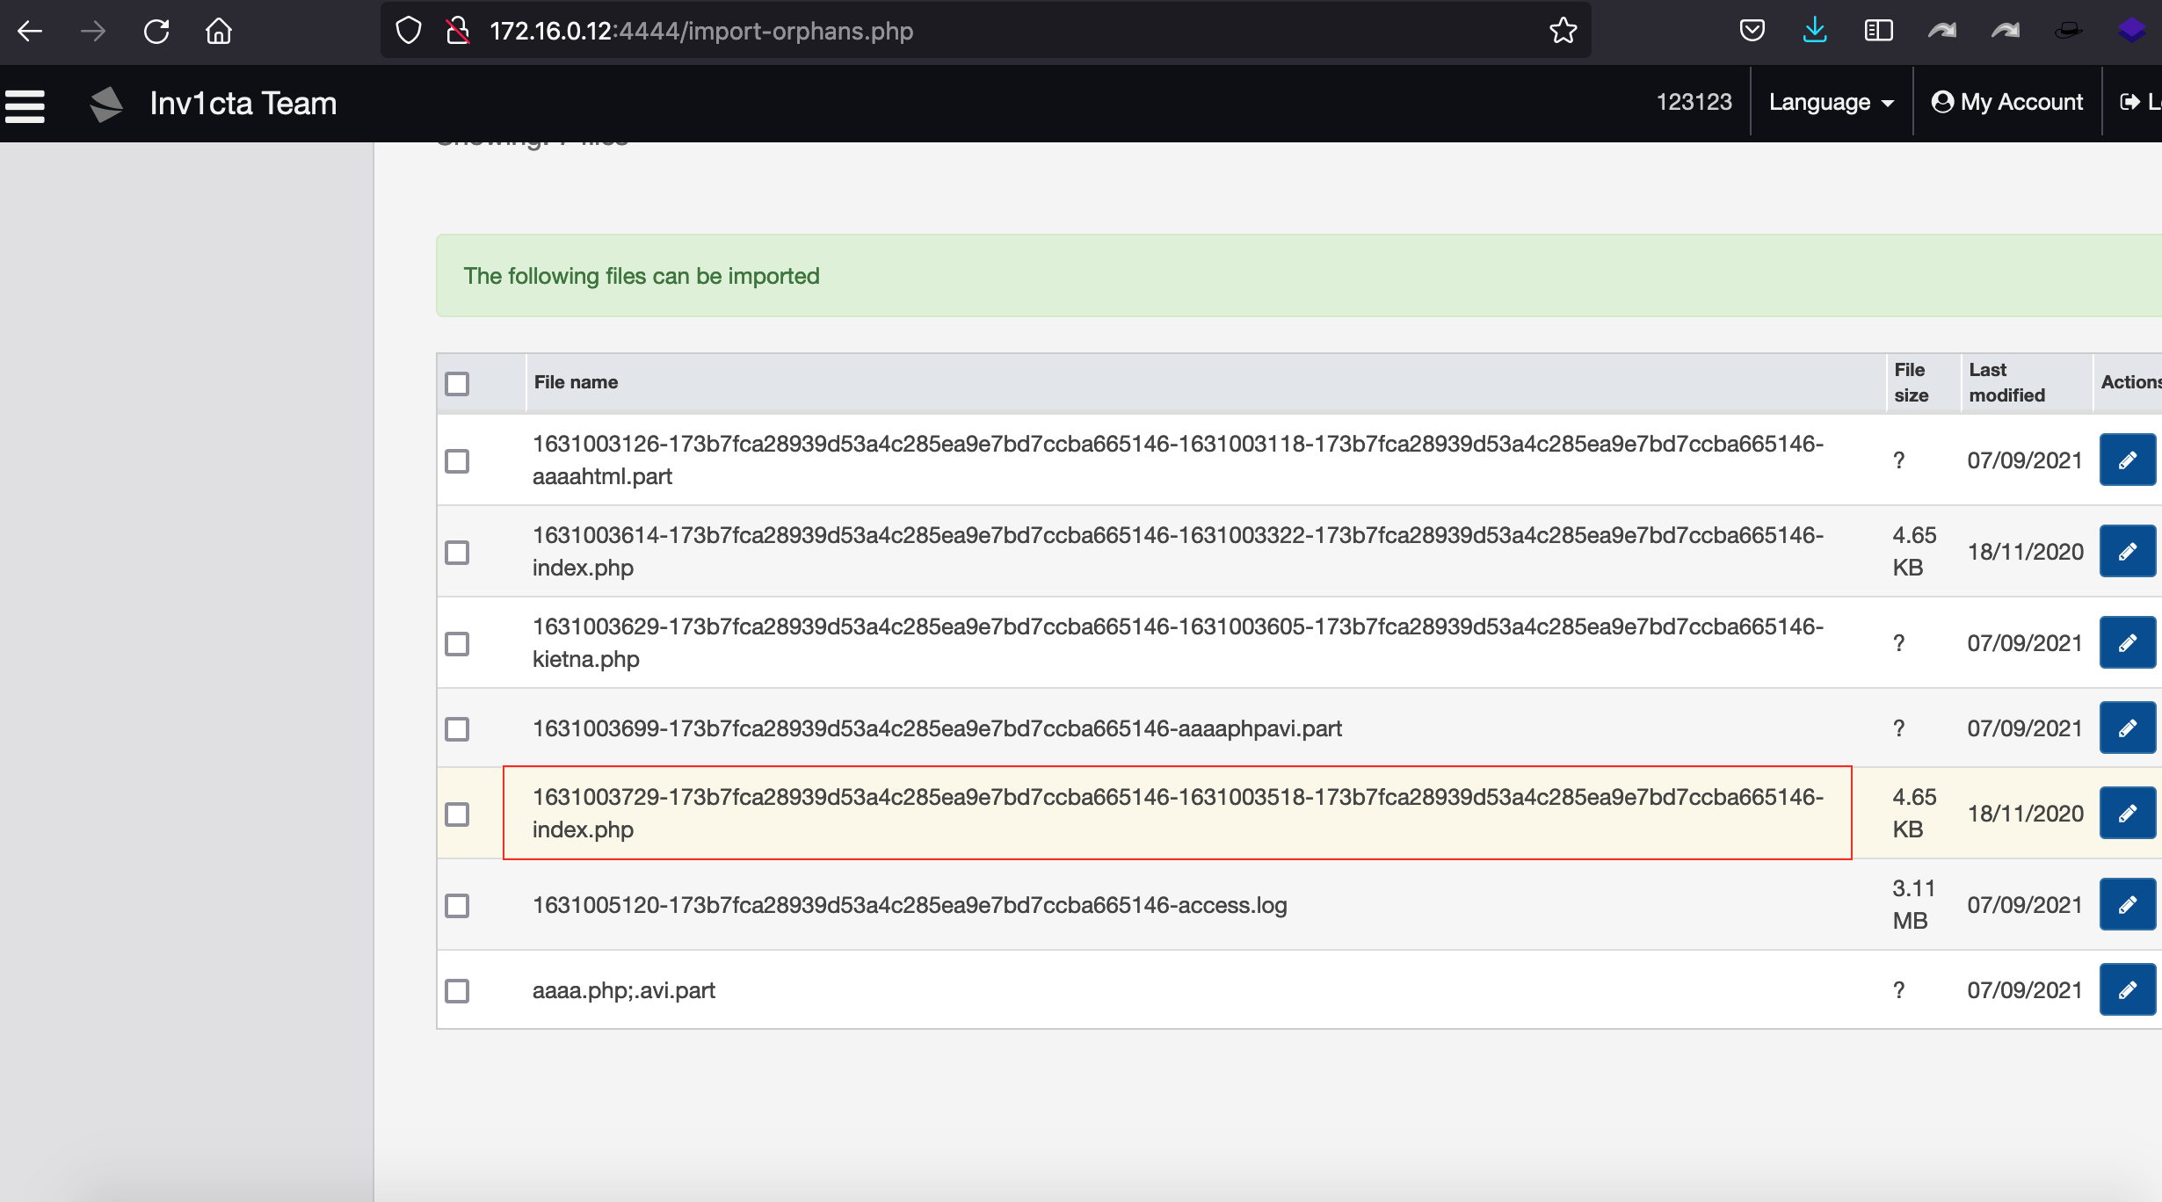Click the Inv1cta Team logo icon
Image resolution: width=2162 pixels, height=1202 pixels.
tap(105, 104)
